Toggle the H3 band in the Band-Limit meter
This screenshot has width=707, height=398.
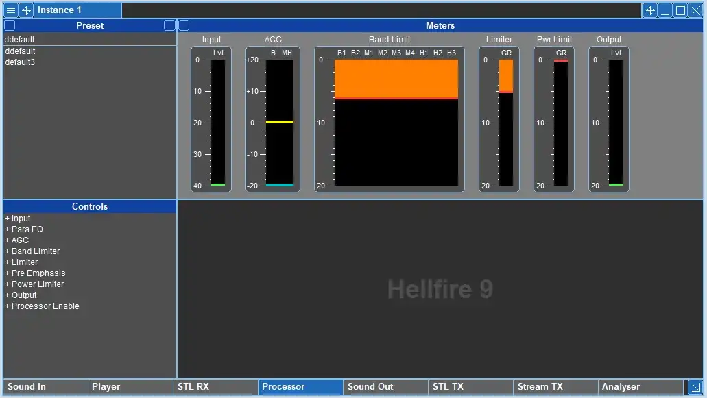point(451,52)
